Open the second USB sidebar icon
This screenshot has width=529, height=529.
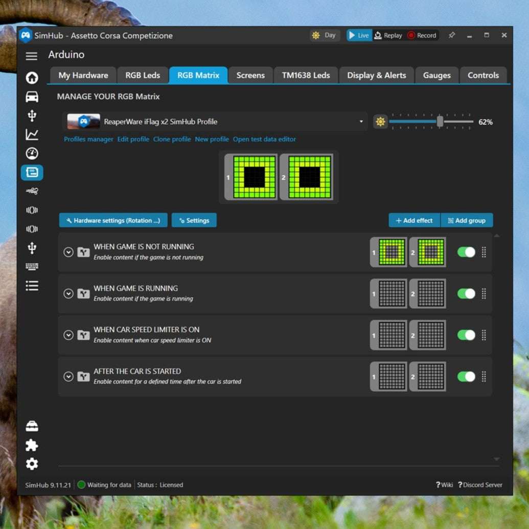[x=32, y=248]
